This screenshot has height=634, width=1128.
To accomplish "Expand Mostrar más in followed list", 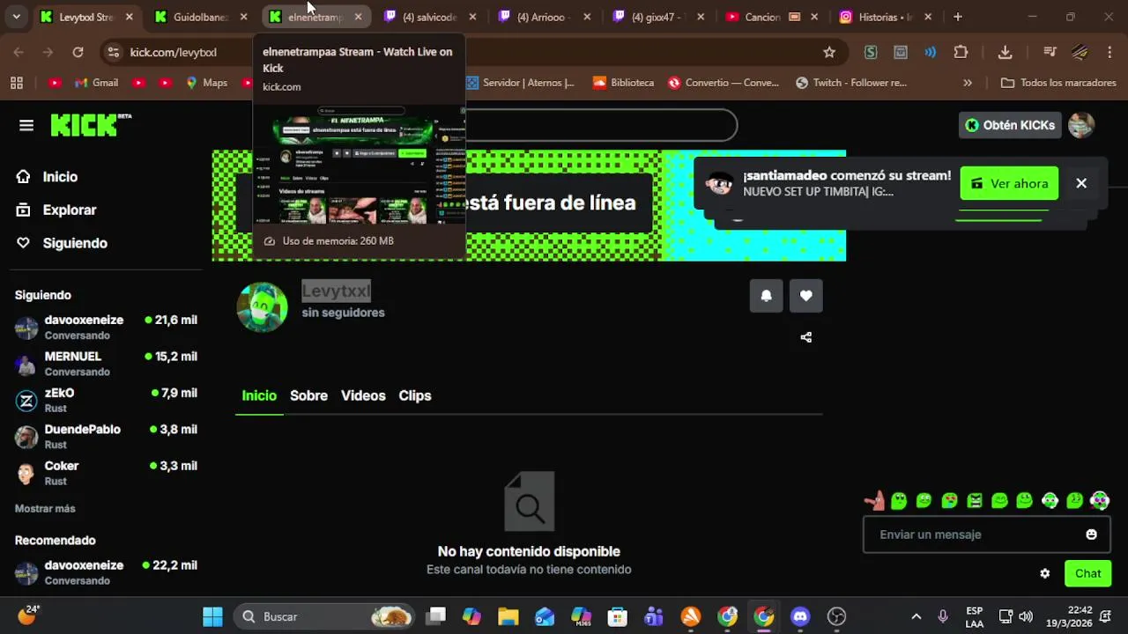I will (x=45, y=509).
